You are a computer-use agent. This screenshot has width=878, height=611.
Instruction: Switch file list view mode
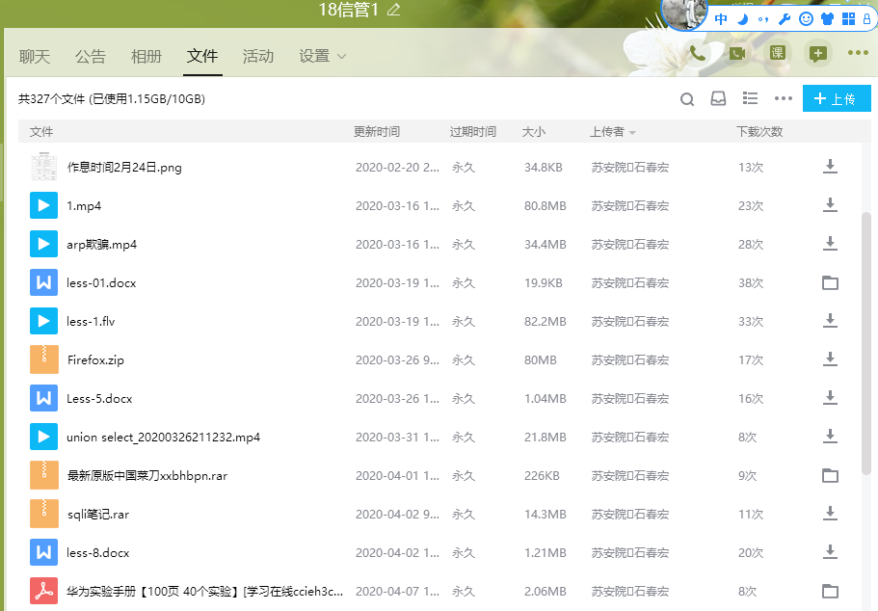pos(750,99)
